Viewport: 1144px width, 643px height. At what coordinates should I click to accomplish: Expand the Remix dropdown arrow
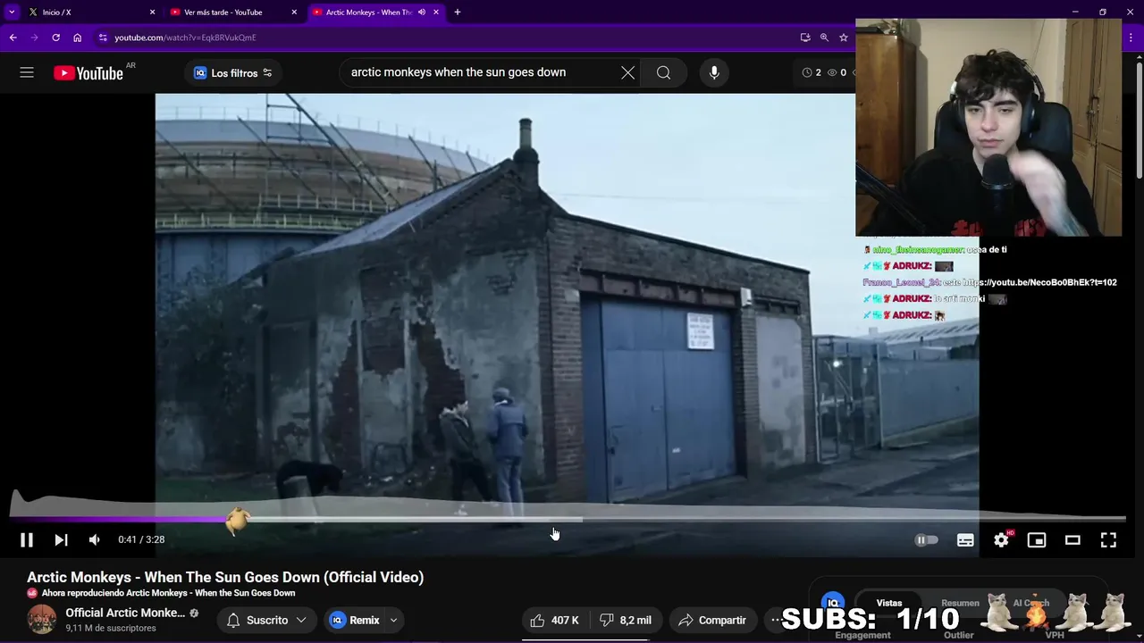coord(393,620)
